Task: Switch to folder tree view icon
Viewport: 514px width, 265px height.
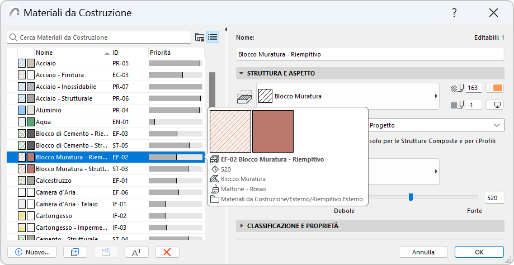Action: pos(200,37)
